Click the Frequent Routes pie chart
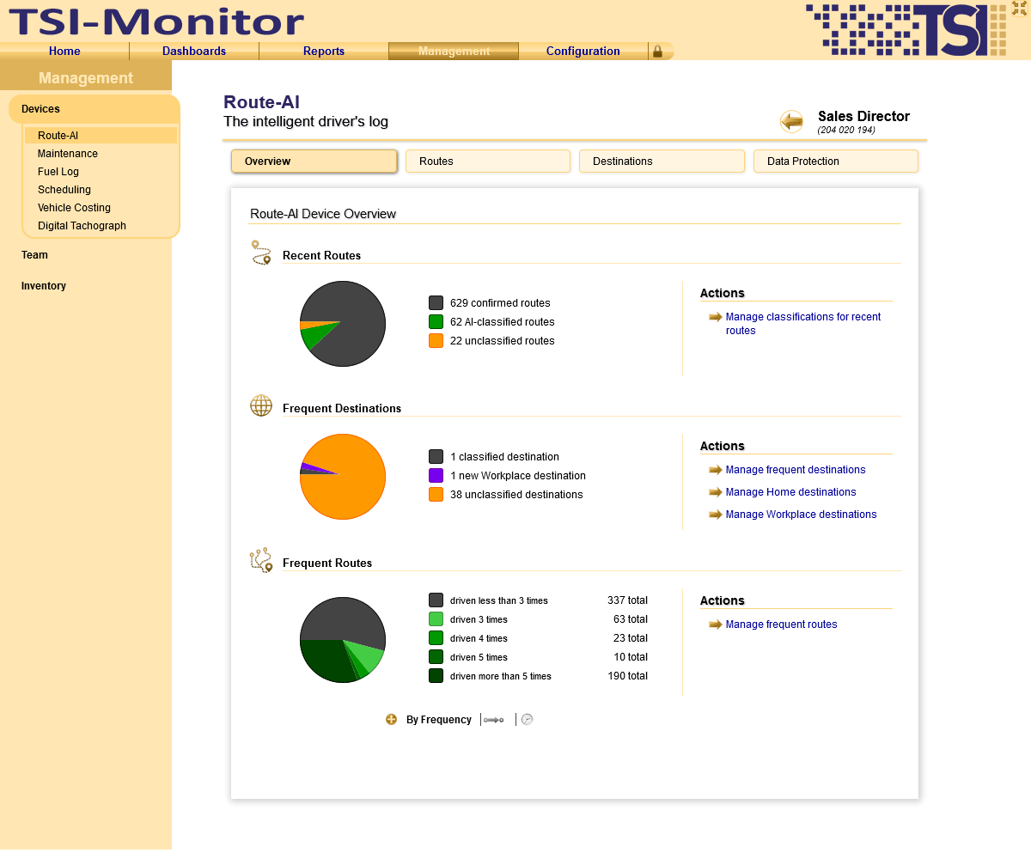The height and width of the screenshot is (859, 1031). (x=343, y=640)
